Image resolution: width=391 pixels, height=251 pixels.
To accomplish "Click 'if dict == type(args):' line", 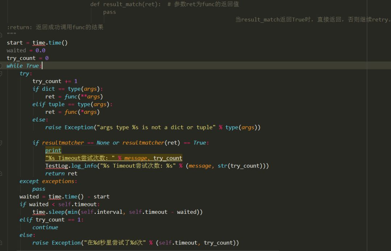I will [67, 89].
